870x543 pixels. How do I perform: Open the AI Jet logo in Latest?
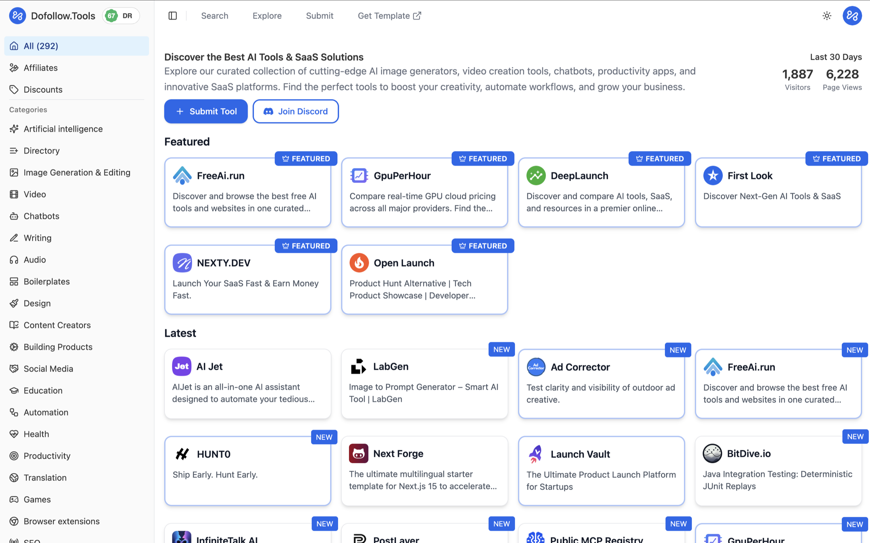(x=181, y=366)
